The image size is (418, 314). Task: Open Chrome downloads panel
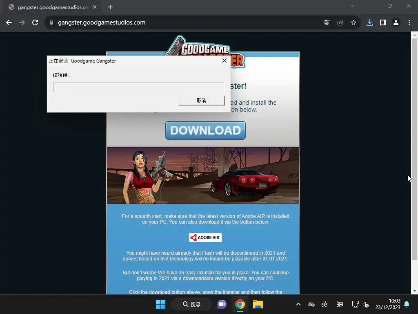(370, 23)
